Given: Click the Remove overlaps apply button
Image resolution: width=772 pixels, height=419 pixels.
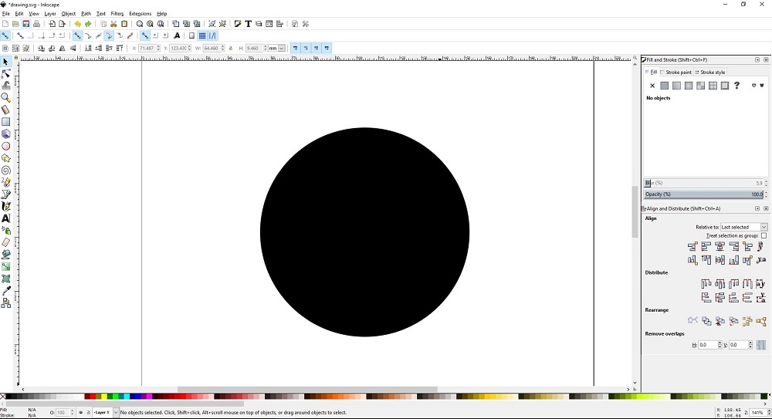Looking at the screenshot, I should pos(761,345).
